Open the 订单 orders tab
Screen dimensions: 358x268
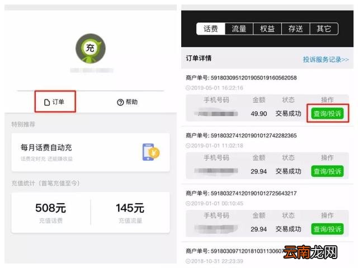55,102
